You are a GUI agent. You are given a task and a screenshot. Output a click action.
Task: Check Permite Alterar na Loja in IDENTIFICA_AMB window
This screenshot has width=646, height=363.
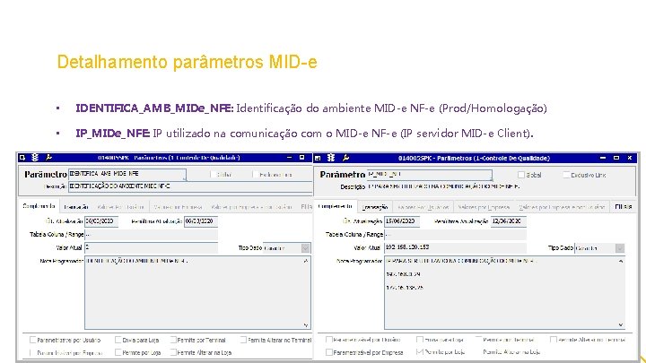tap(173, 352)
